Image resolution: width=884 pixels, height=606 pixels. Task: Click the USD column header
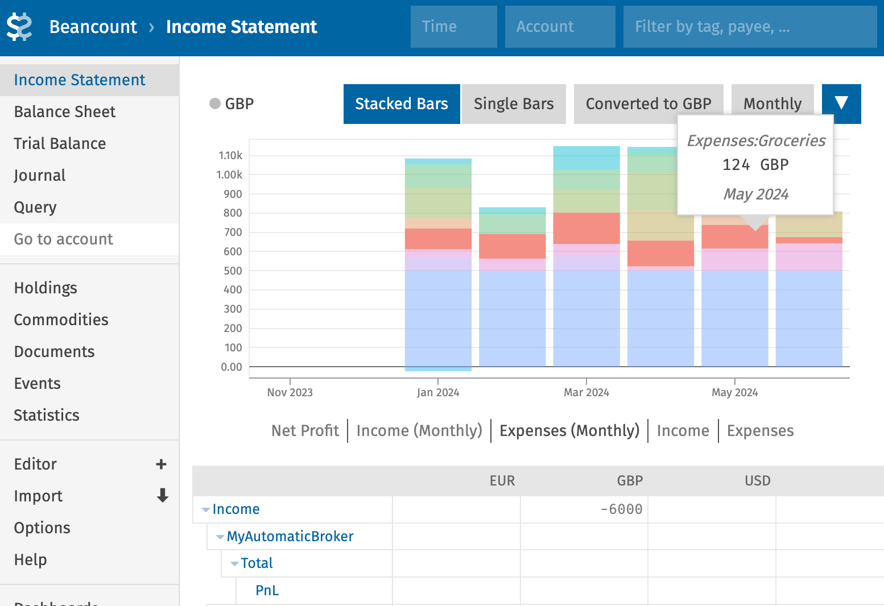(758, 481)
